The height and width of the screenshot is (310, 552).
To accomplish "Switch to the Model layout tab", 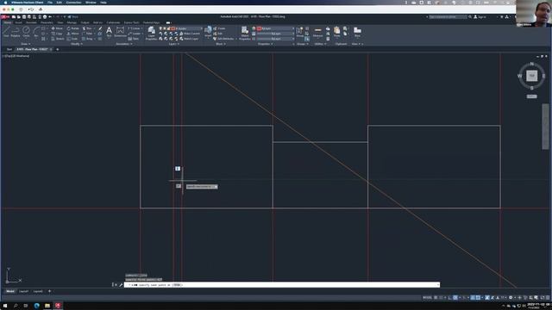I will [10, 291].
